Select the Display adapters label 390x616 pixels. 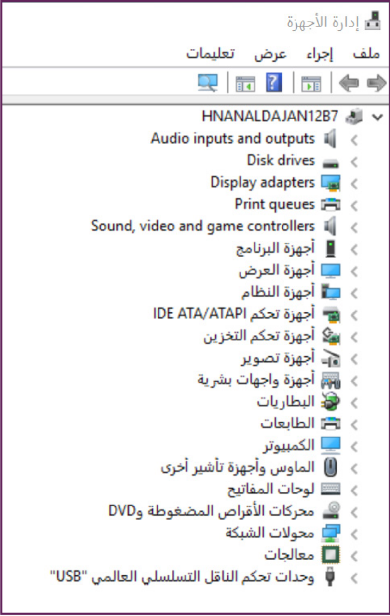coord(263,183)
